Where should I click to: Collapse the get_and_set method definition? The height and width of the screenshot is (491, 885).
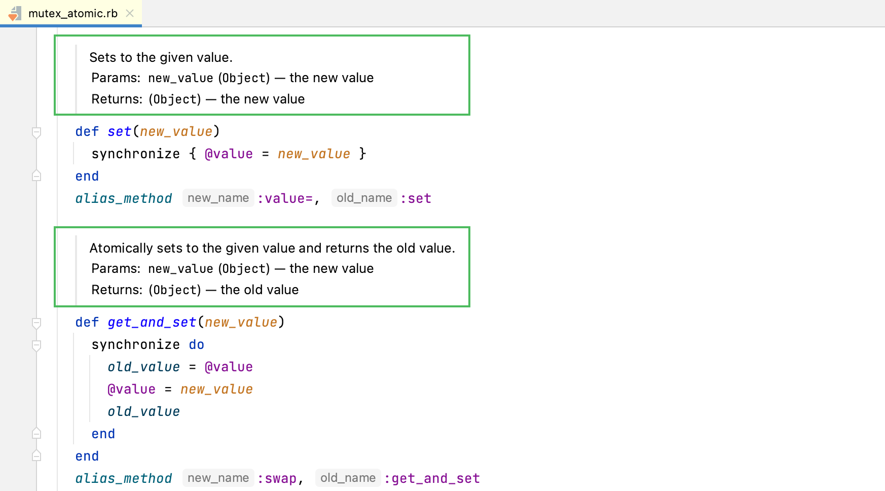tap(36, 323)
